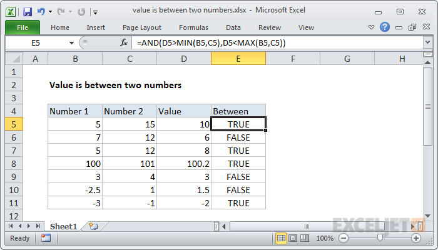Screen dimensions: 438x250
Task: Go to first sheet navigation arrow
Action: tap(11, 226)
